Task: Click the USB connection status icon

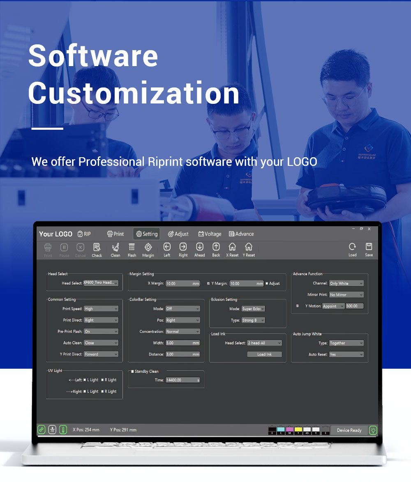Action: tap(52, 429)
